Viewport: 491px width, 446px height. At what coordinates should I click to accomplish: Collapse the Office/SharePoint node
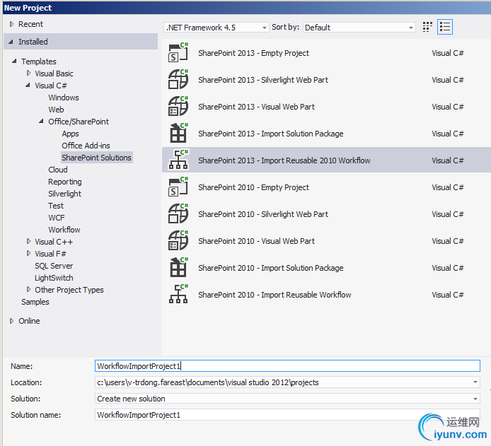pyautogui.click(x=41, y=122)
